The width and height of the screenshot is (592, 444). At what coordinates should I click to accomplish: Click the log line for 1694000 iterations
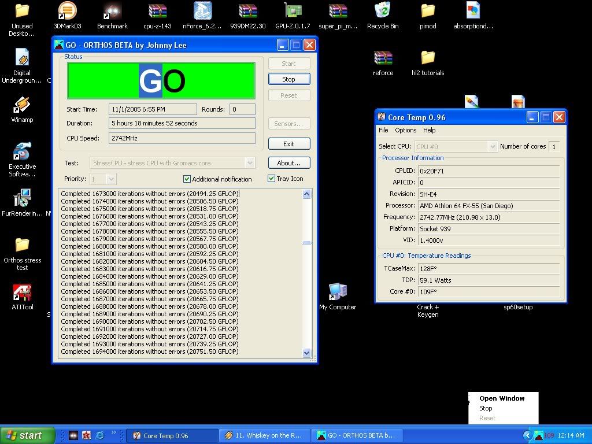(x=150, y=351)
